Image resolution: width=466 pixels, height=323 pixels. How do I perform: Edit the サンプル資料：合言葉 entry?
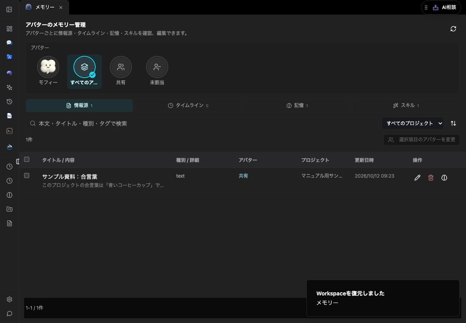coord(417,178)
